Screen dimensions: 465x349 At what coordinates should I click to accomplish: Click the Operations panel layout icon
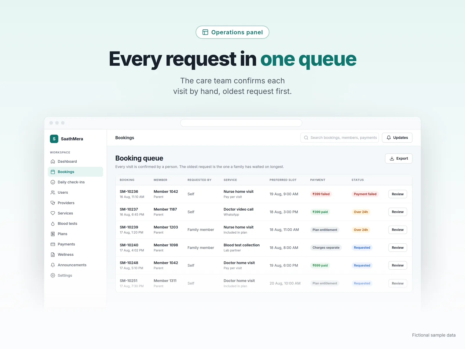pyautogui.click(x=205, y=32)
